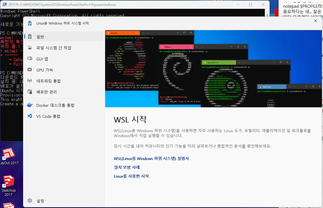
Task: Click the 네트워킹 통합 antenna icon
Action: coord(30,81)
